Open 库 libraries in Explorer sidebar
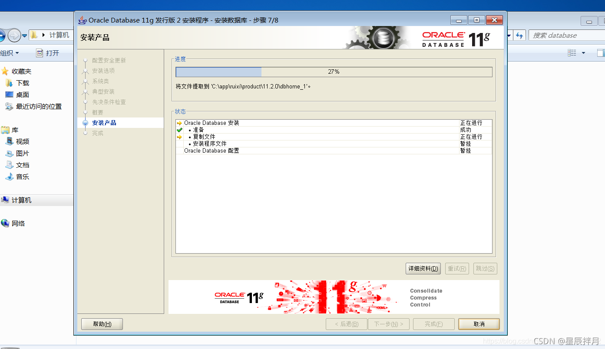Screen dimensions: 605x349 (15, 130)
